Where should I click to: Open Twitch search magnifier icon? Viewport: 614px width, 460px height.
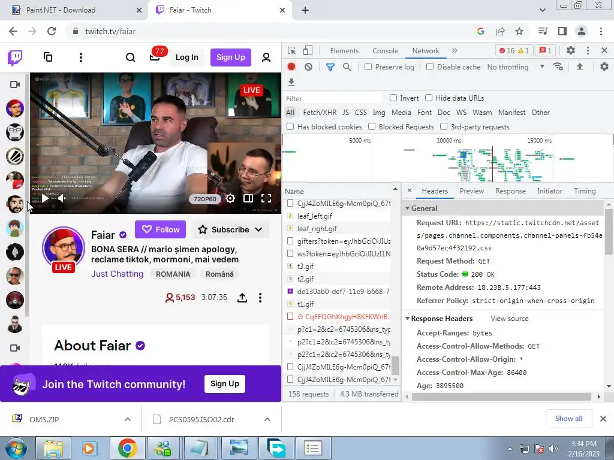[130, 57]
